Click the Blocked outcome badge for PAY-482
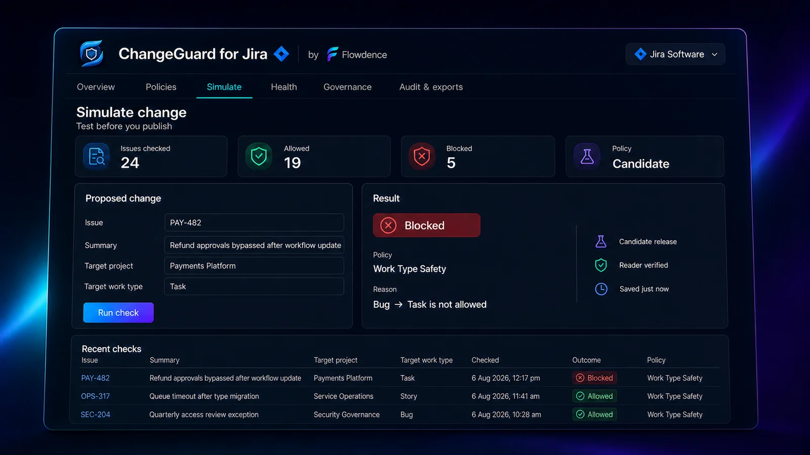This screenshot has height=455, width=810. pyautogui.click(x=594, y=378)
